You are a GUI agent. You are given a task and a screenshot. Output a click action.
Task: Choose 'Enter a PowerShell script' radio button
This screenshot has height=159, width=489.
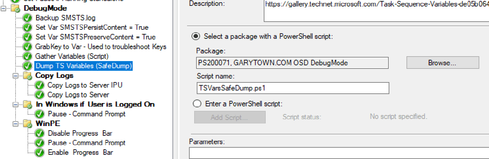click(197, 104)
